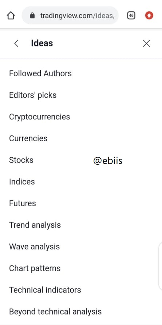Open the Indices ideas section
Screen dimensions: 162x325
point(22,181)
